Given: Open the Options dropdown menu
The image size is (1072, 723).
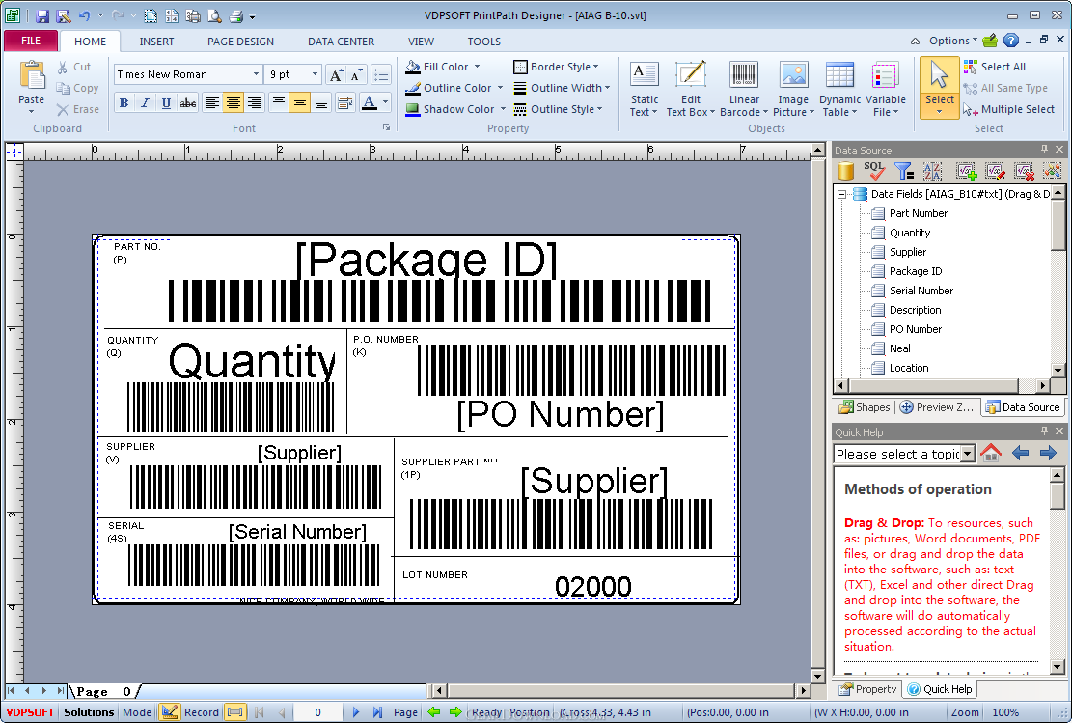Looking at the screenshot, I should [953, 41].
